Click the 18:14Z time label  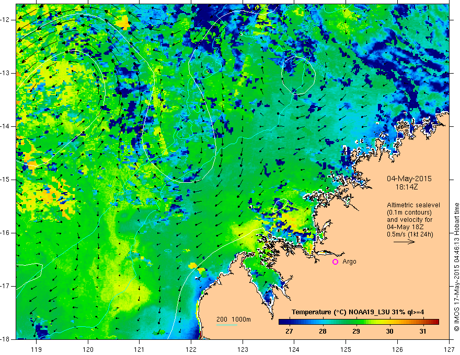406,186
